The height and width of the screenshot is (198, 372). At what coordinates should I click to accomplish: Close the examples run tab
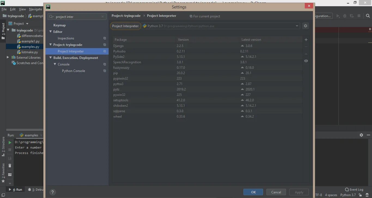click(x=41, y=135)
